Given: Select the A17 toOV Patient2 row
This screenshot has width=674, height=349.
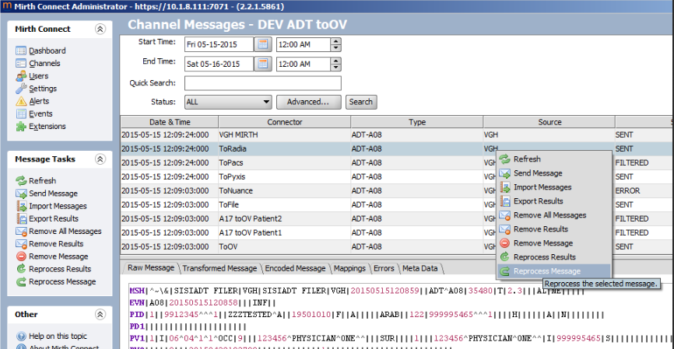Looking at the screenshot, I should 308,218.
